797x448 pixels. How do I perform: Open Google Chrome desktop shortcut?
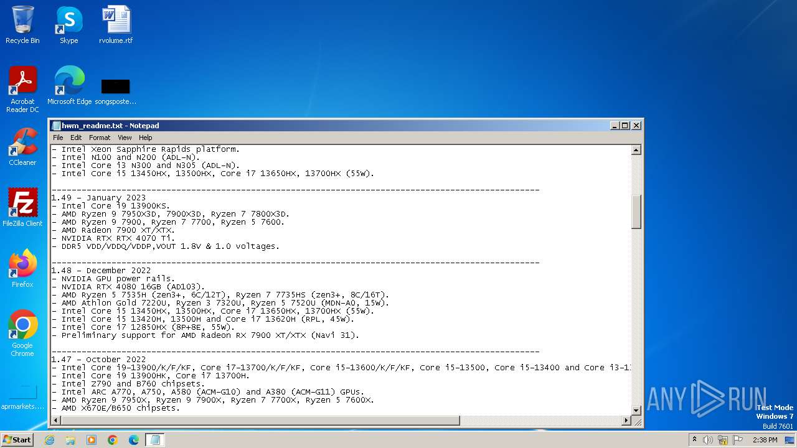[x=22, y=334]
